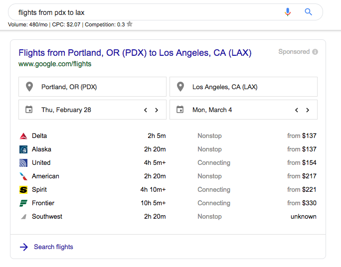
Task: Click the Delta airline logo
Action: 23,136
